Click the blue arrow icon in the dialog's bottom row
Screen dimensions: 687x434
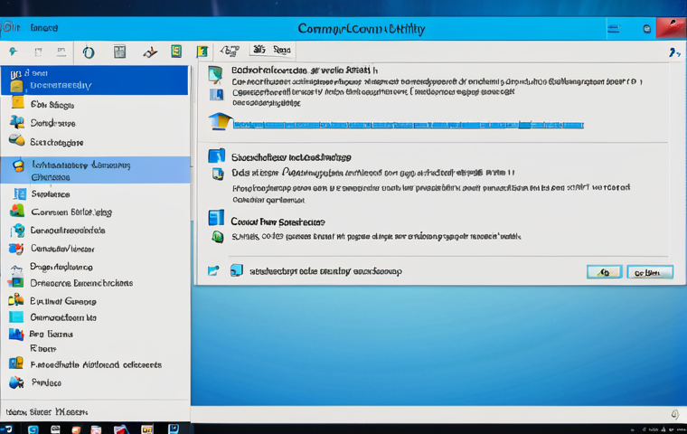click(x=213, y=270)
